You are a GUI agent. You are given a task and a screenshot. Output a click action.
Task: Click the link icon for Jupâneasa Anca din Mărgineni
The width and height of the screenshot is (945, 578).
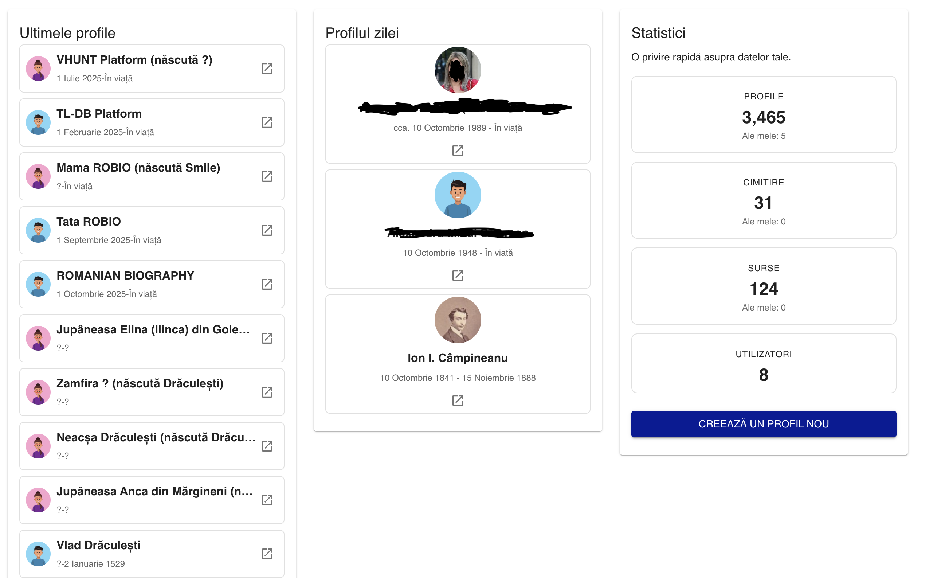tap(267, 500)
